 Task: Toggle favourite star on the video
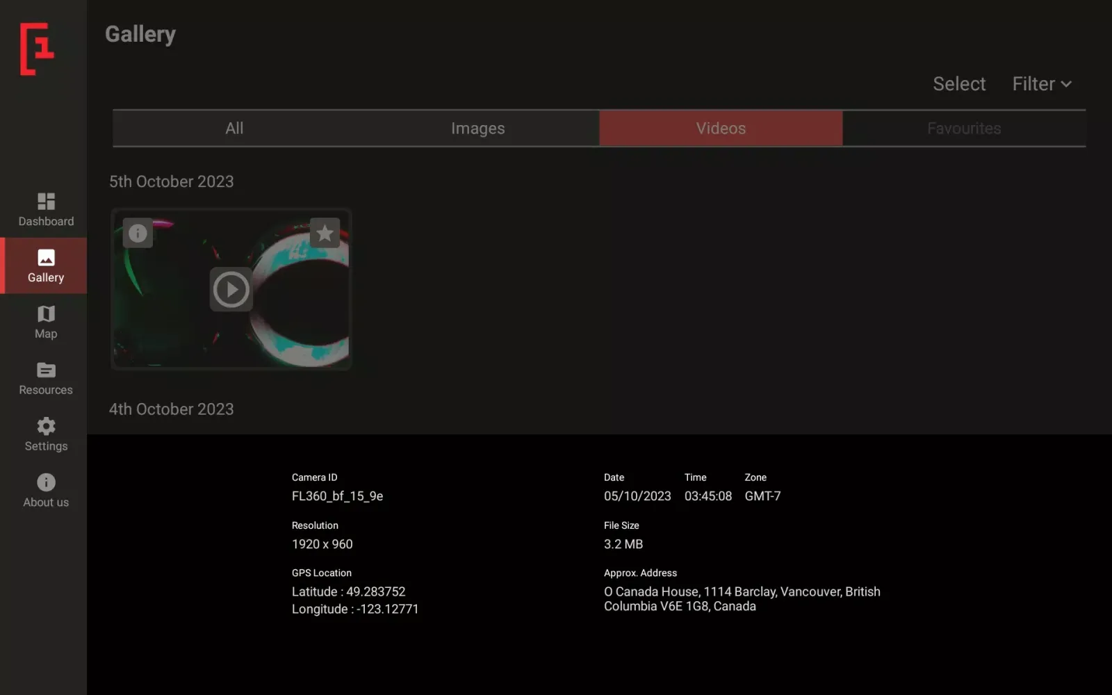tap(325, 233)
